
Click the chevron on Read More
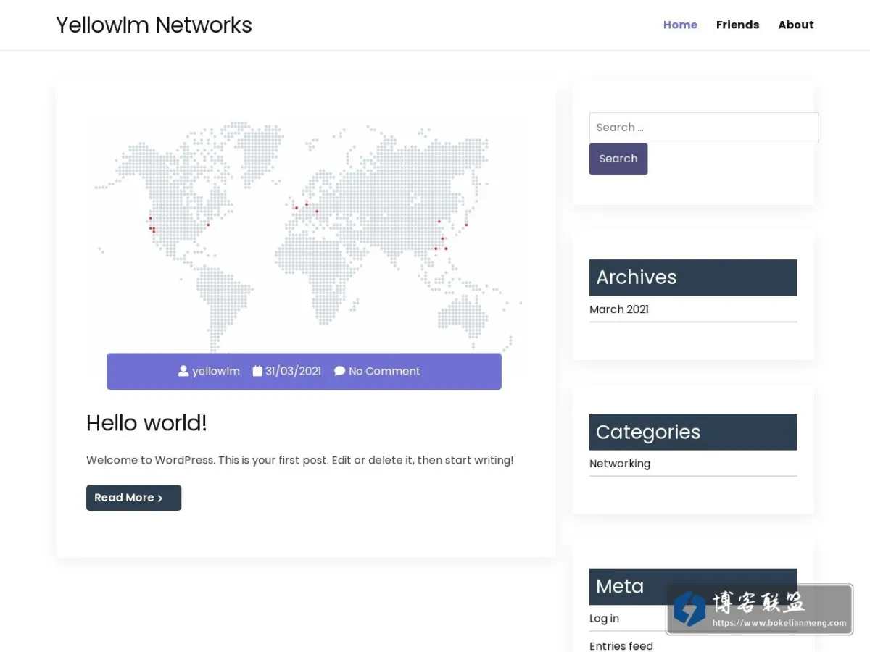(160, 498)
